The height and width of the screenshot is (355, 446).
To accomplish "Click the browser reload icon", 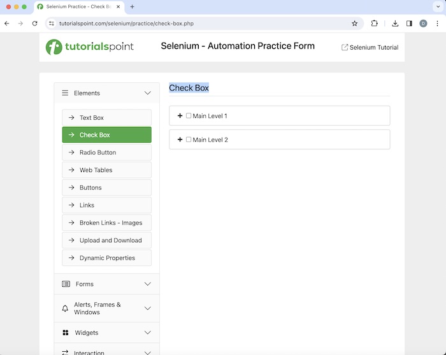I will pyautogui.click(x=34, y=23).
